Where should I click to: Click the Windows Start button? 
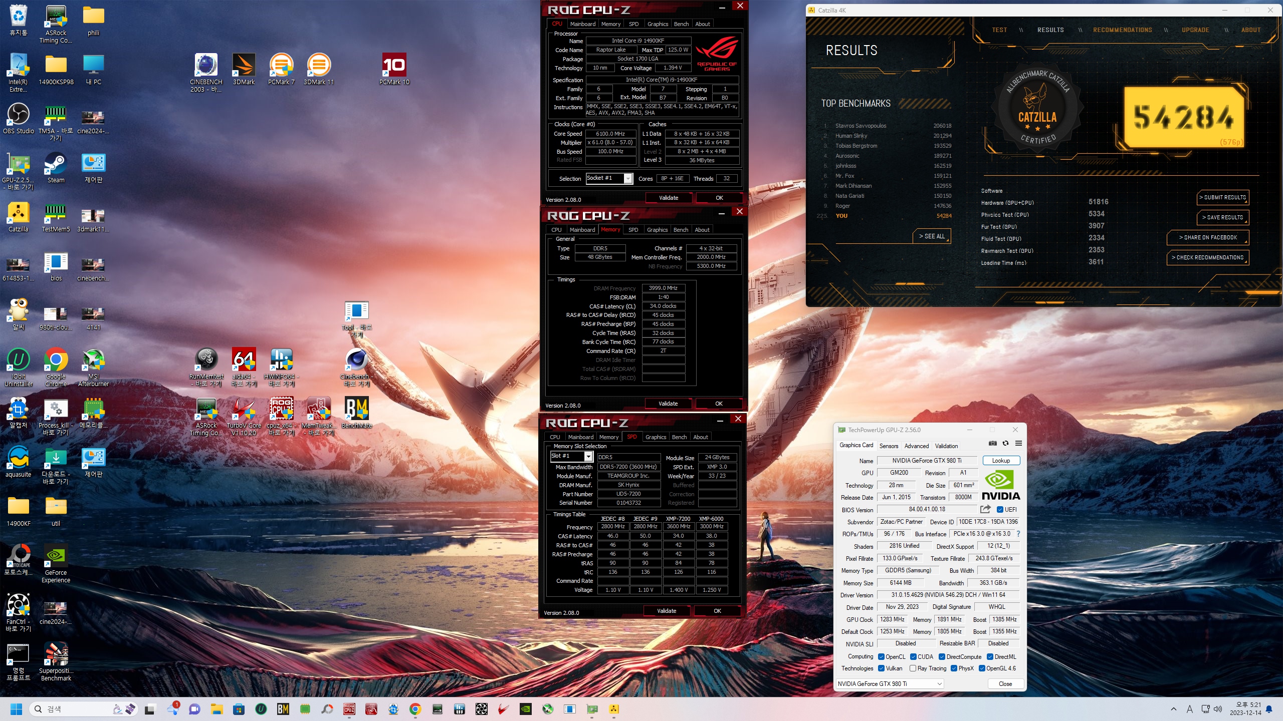[16, 709]
